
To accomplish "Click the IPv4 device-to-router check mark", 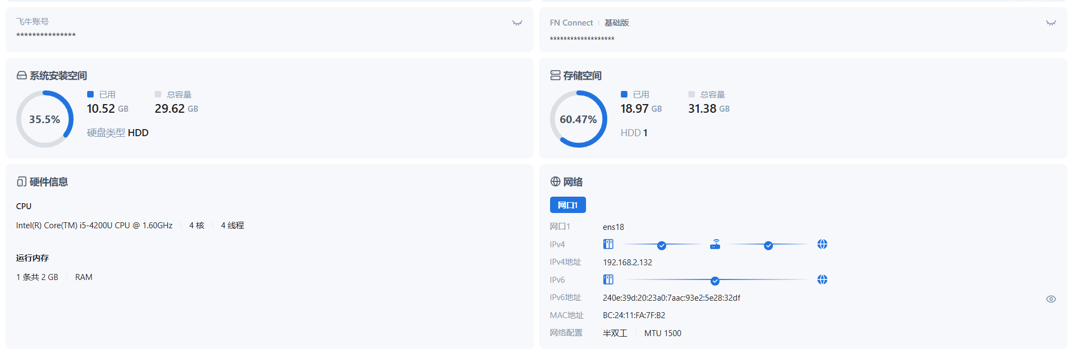I will click(x=661, y=246).
